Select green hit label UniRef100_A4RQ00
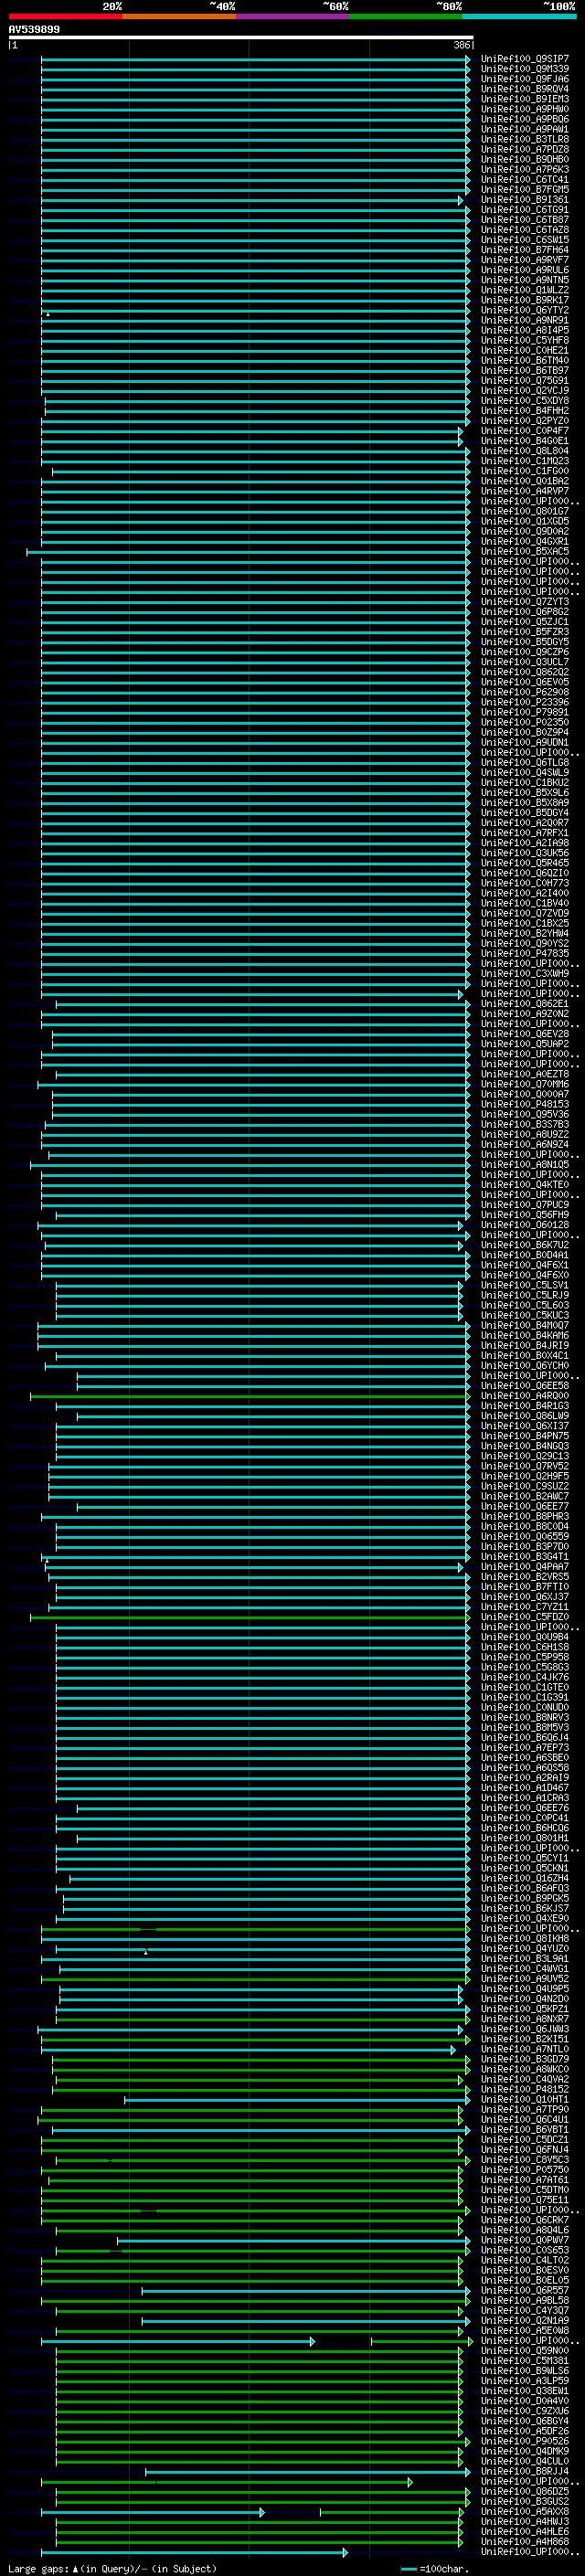 click(x=525, y=1396)
